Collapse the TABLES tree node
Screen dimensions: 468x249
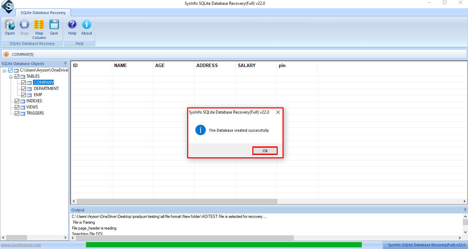(x=11, y=77)
